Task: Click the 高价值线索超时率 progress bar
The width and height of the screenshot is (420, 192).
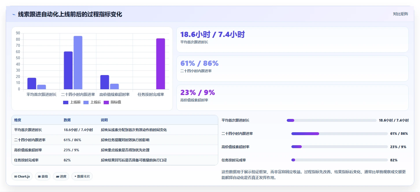Action: pos(340,147)
